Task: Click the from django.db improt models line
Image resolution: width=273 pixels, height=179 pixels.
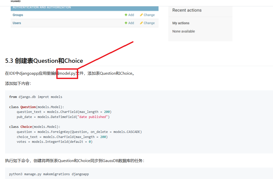Action: pyautogui.click(x=36, y=97)
